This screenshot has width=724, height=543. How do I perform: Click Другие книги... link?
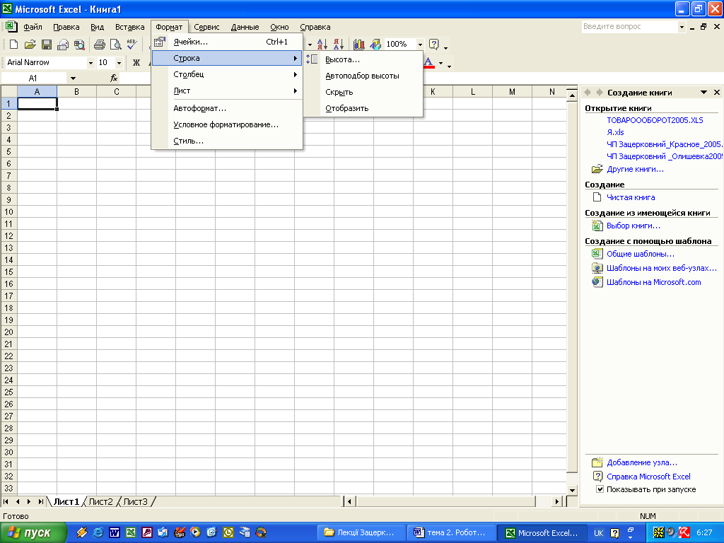635,169
